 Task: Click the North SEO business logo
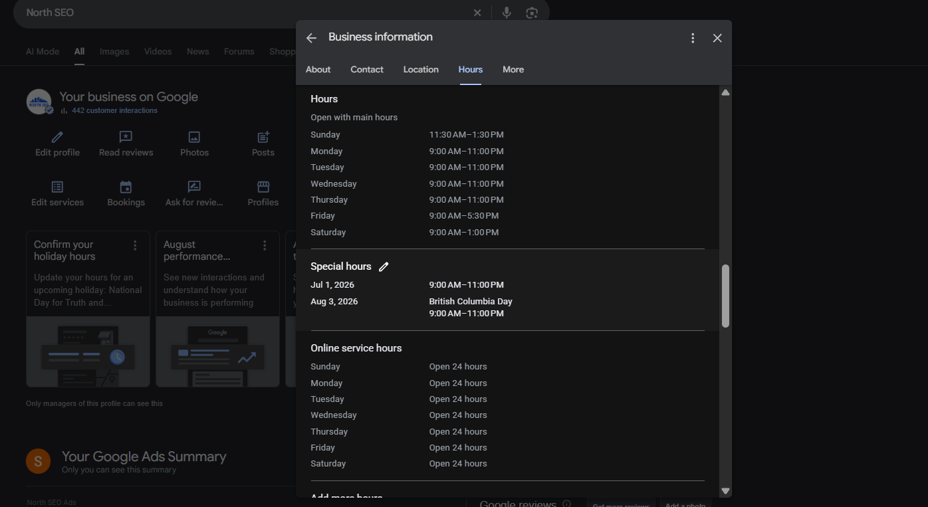(39, 102)
